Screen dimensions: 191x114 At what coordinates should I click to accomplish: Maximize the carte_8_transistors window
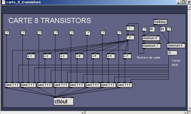point(183,2)
